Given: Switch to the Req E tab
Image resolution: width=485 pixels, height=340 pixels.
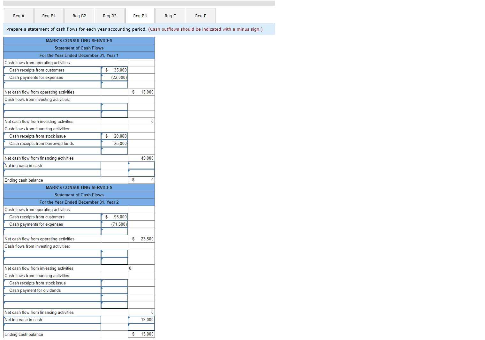Looking at the screenshot, I should pos(200,15).
